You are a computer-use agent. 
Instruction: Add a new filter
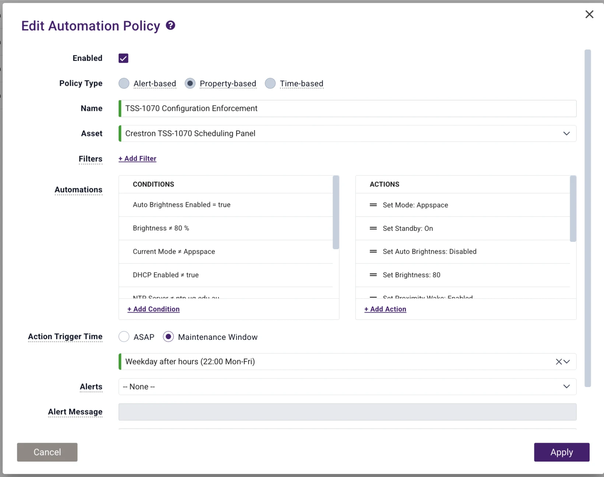click(137, 159)
